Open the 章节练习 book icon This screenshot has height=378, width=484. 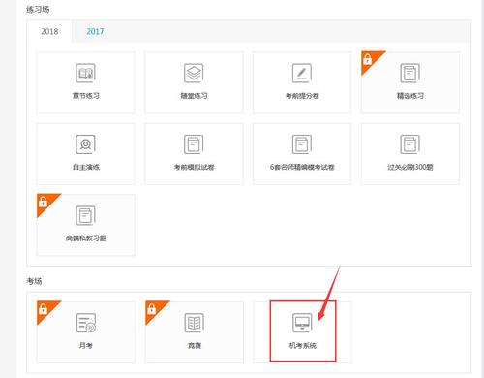(x=85, y=73)
